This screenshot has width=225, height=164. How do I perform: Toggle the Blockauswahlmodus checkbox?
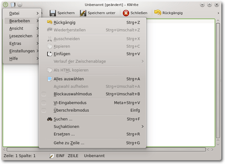point(44,94)
